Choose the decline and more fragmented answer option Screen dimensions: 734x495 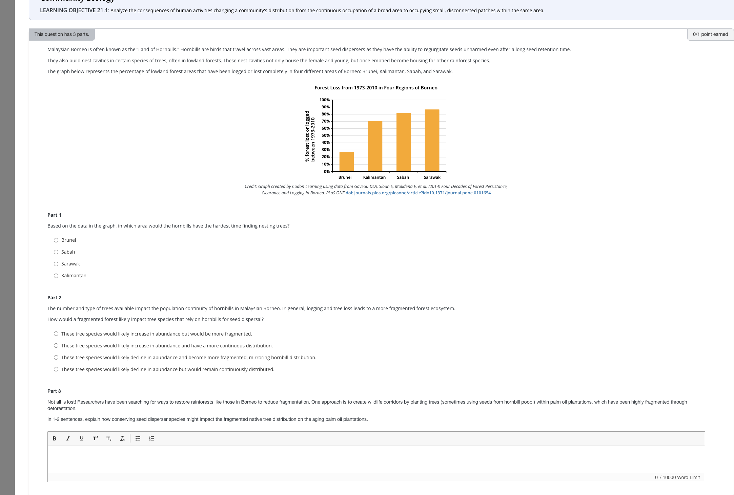click(x=56, y=357)
